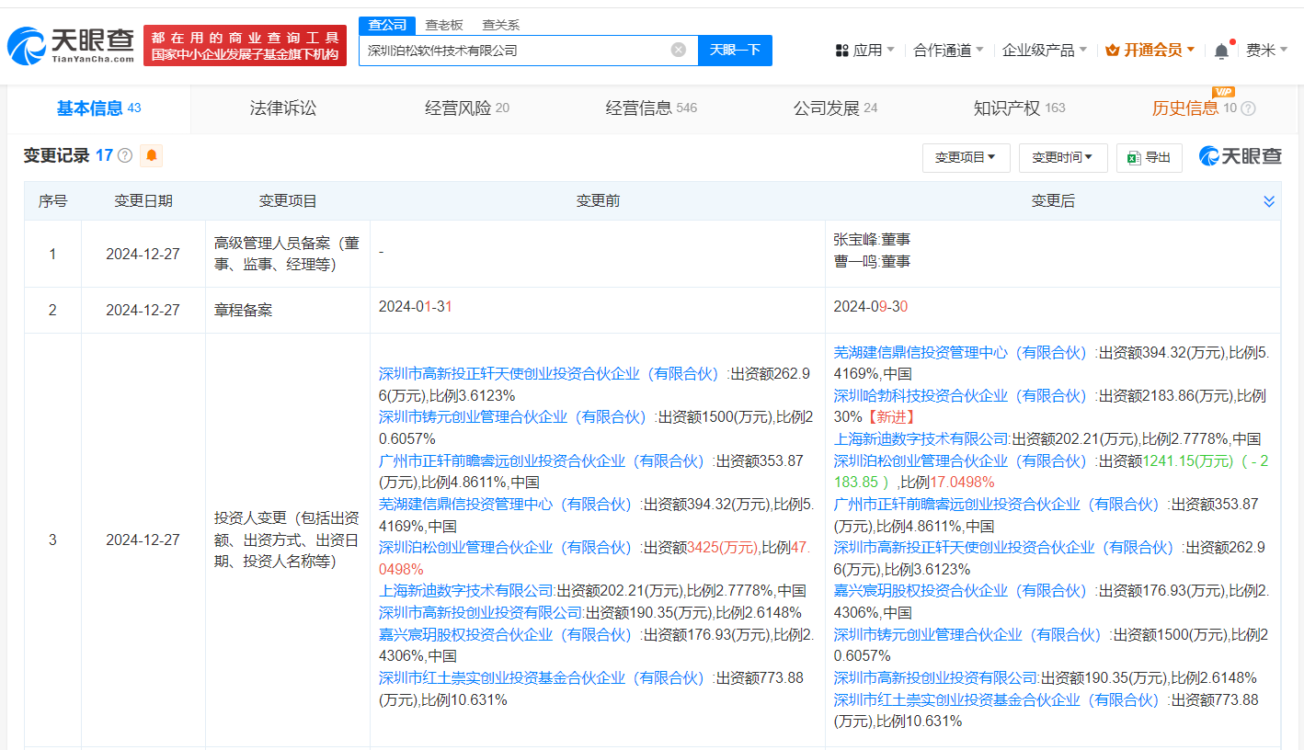
Task: Click the 投资人变更 change item cell
Action: point(287,540)
